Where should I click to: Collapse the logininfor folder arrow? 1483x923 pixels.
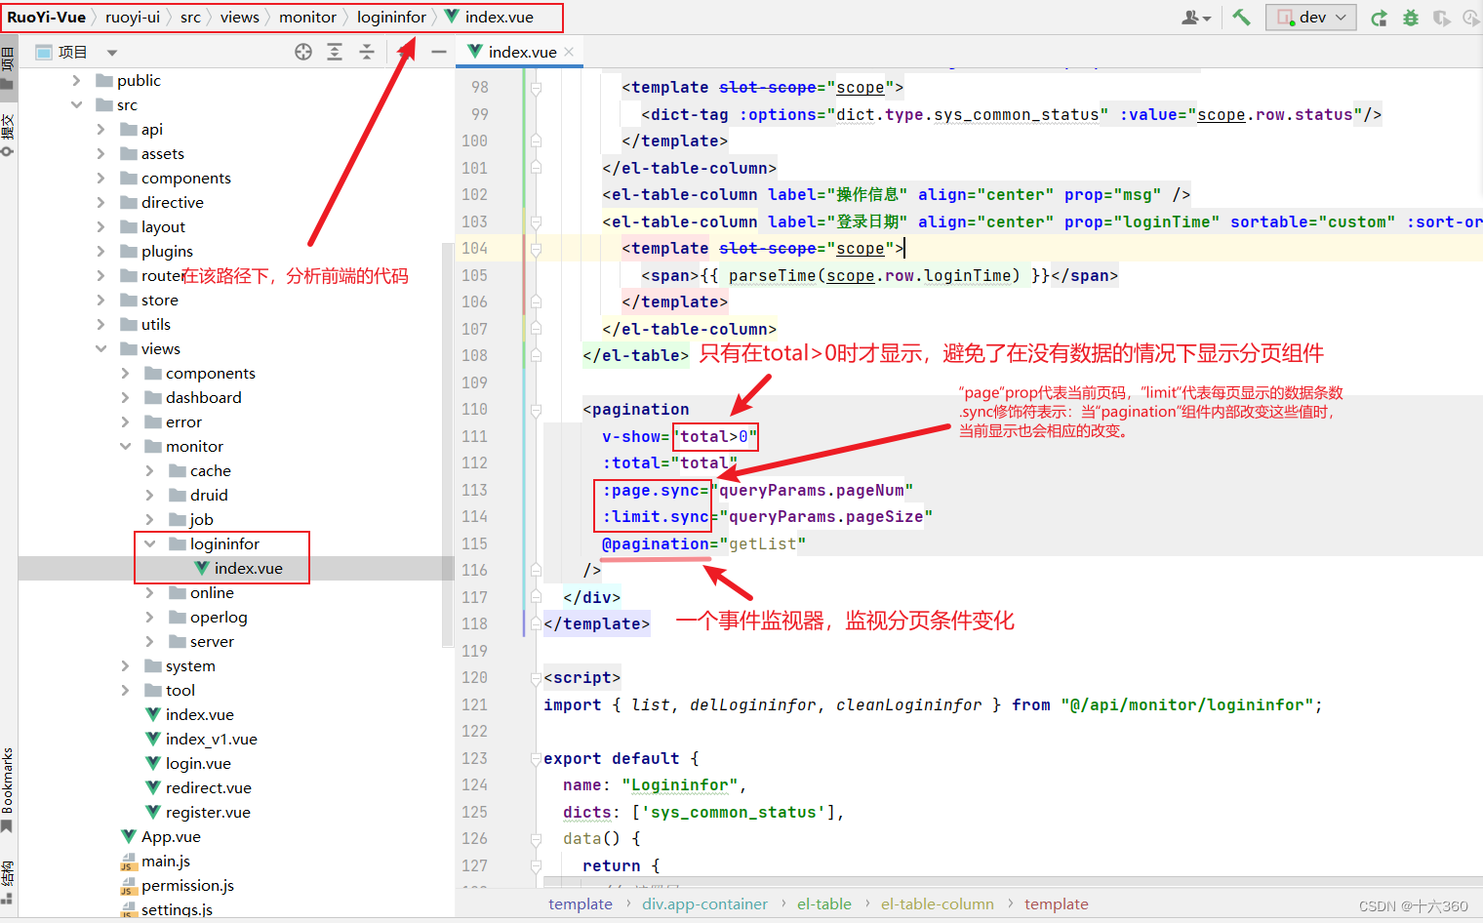click(x=149, y=543)
